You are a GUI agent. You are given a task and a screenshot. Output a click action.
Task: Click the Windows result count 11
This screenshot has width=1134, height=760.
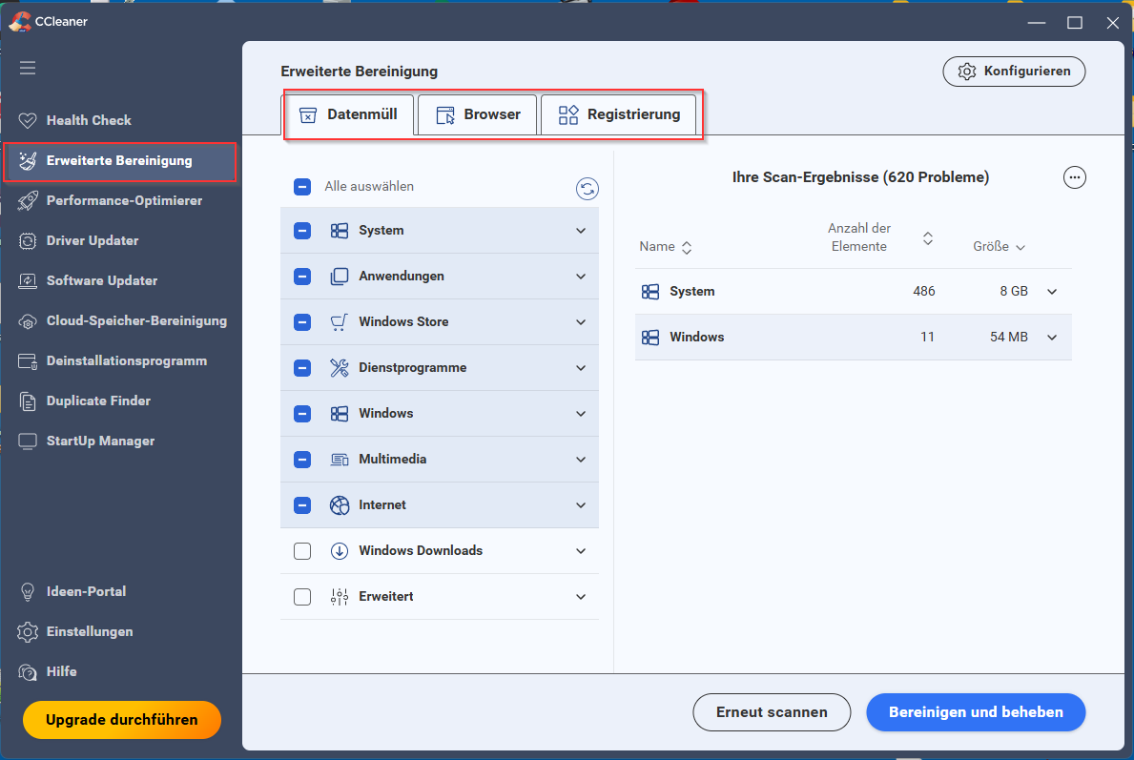pyautogui.click(x=927, y=337)
